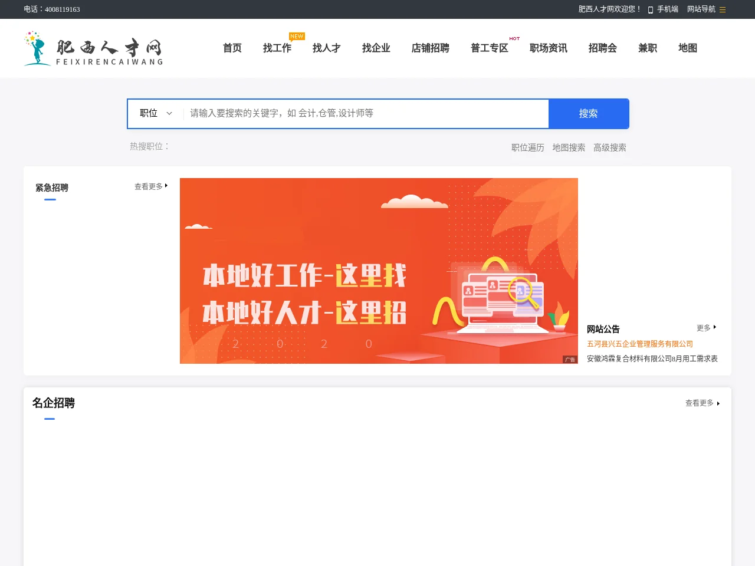Image resolution: width=755 pixels, height=566 pixels.
Task: Click the 地图搜索 link
Action: 569,147
